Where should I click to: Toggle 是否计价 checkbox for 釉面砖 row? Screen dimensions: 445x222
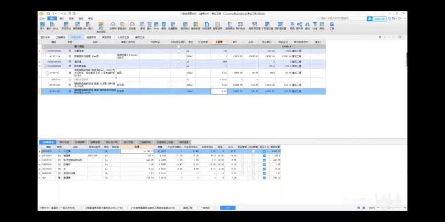pos(264,156)
